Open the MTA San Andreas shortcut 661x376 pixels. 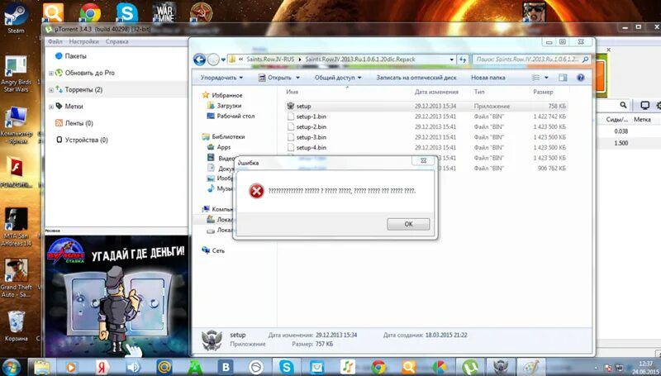(16, 226)
